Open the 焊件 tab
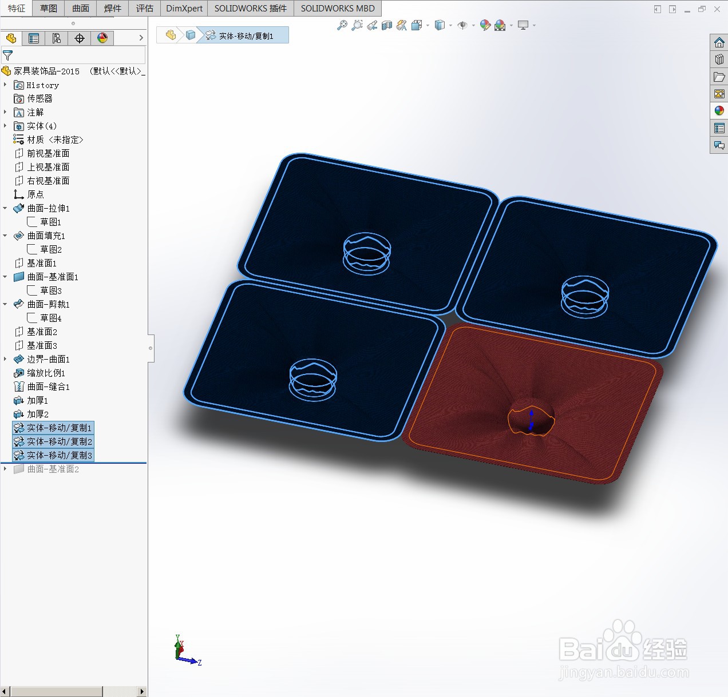The image size is (728, 697). (x=113, y=8)
